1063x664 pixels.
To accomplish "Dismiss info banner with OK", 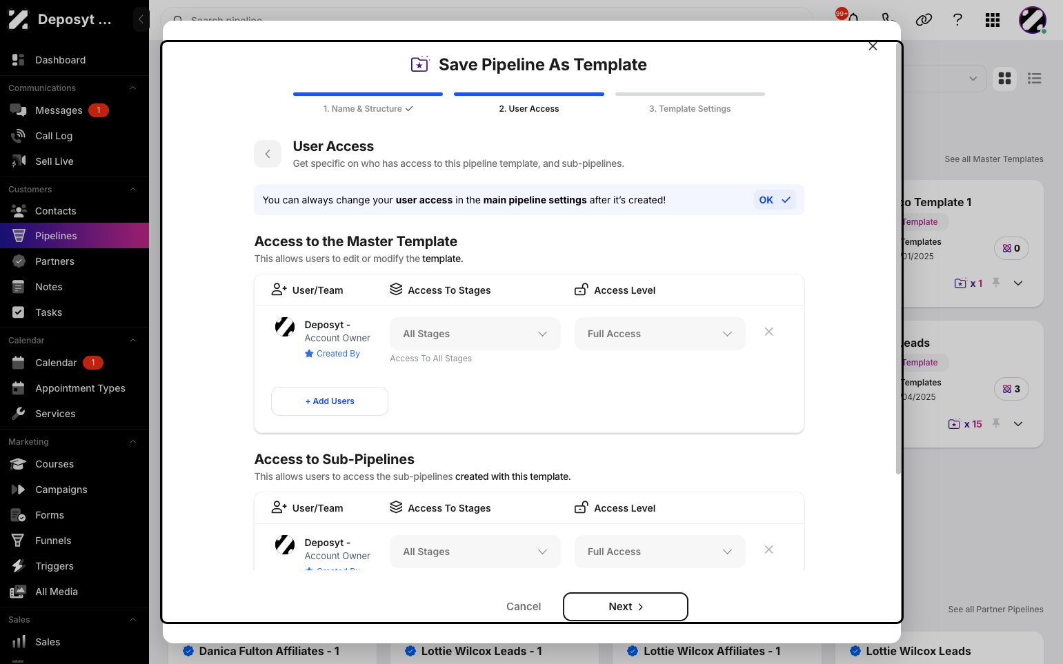I will click(775, 200).
